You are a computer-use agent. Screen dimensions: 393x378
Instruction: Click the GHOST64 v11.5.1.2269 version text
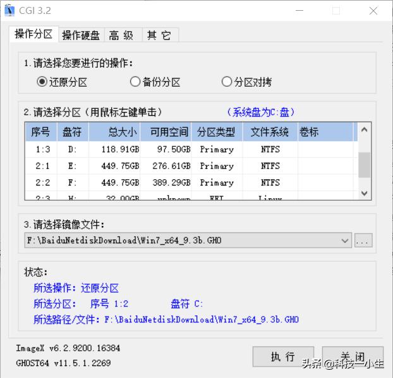[x=63, y=363]
